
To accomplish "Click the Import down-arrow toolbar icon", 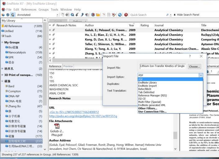I will point(77,15).
